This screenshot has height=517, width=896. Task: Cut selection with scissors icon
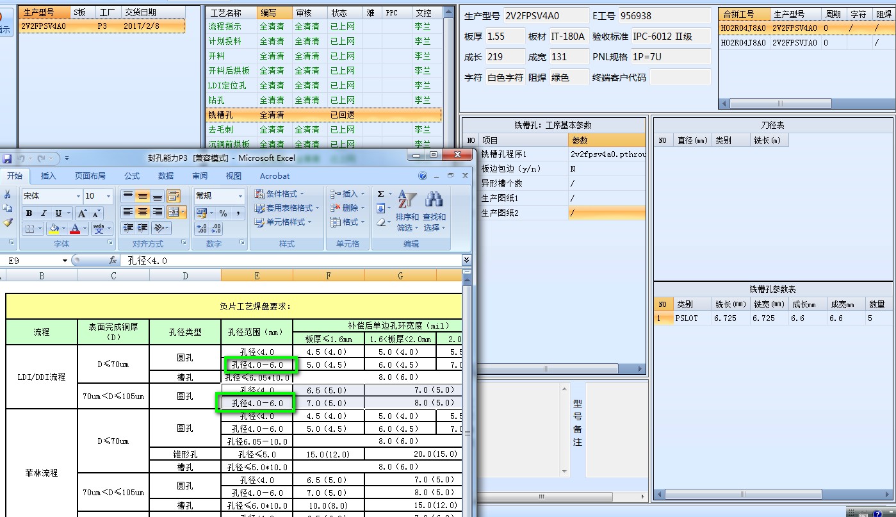coord(7,195)
